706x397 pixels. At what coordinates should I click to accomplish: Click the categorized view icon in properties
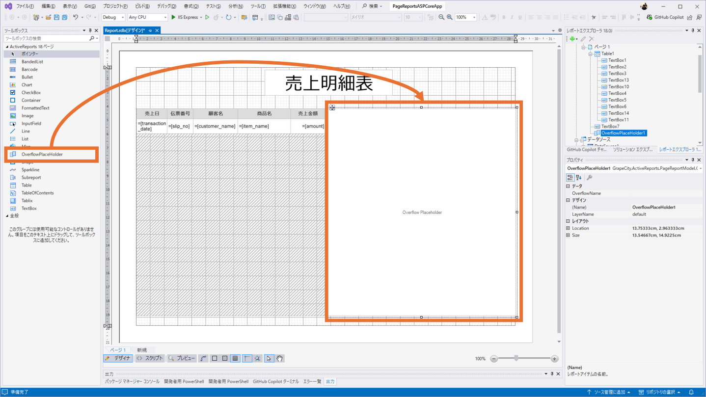570,178
